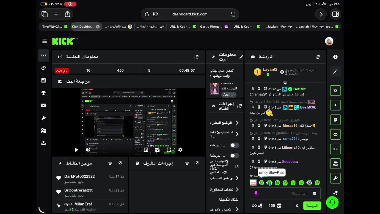
Task: Play the stream preview video
Action: [x=76, y=150]
